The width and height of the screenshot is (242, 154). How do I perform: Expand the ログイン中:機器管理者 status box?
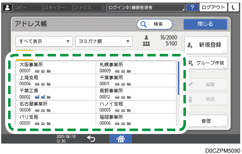tap(145, 8)
